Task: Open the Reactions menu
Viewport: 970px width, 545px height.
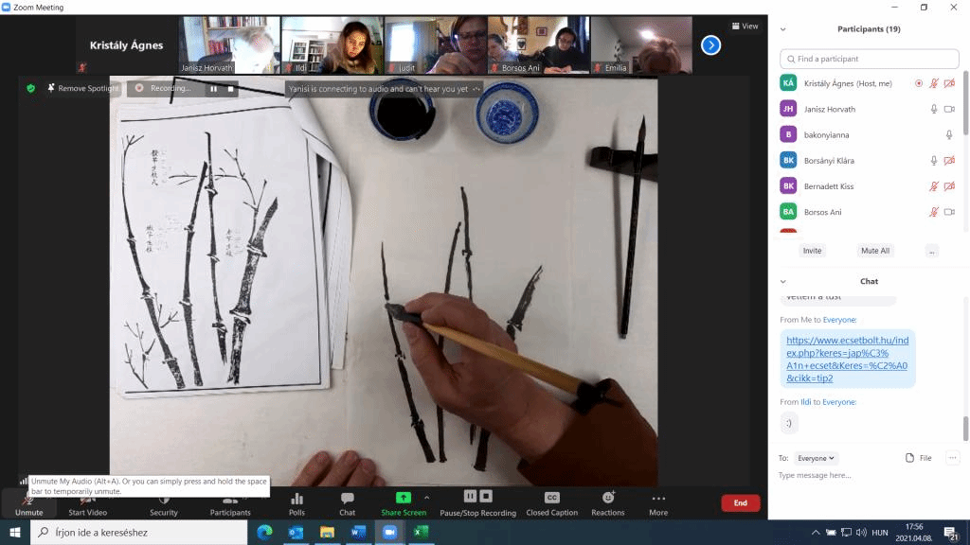Action: 607,503
